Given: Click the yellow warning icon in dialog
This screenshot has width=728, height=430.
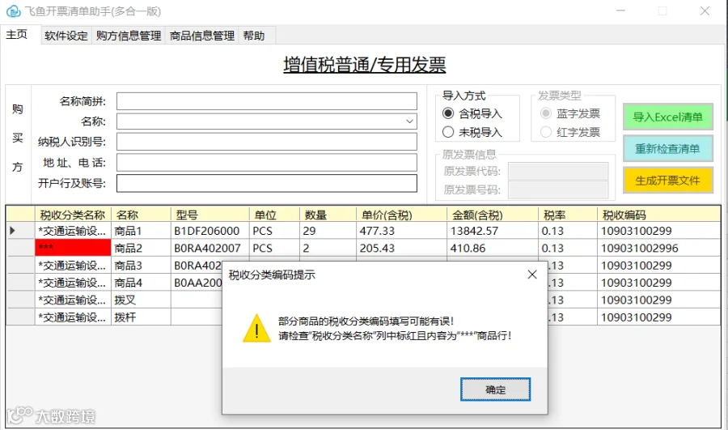Looking at the screenshot, I should click(256, 328).
